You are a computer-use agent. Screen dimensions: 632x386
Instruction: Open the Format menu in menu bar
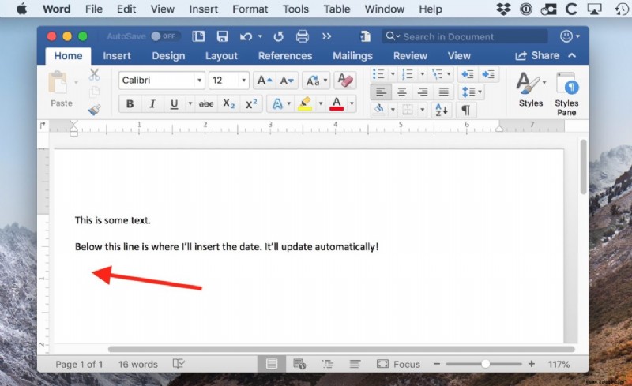(x=250, y=9)
